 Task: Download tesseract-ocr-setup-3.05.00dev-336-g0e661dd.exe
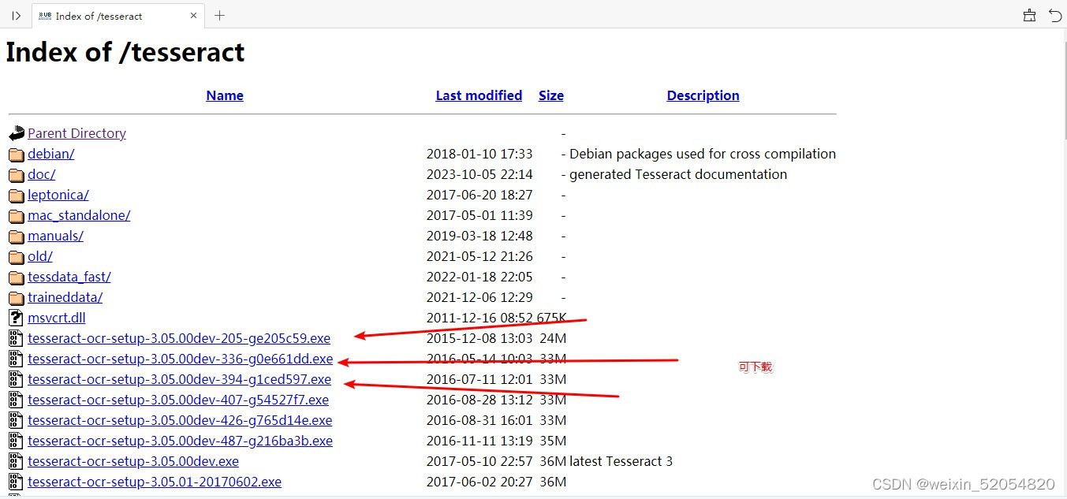180,359
